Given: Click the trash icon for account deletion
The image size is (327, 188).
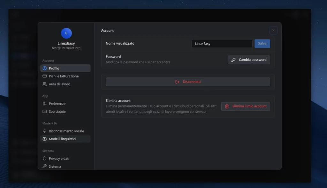Looking at the screenshot, I should click(x=227, y=106).
